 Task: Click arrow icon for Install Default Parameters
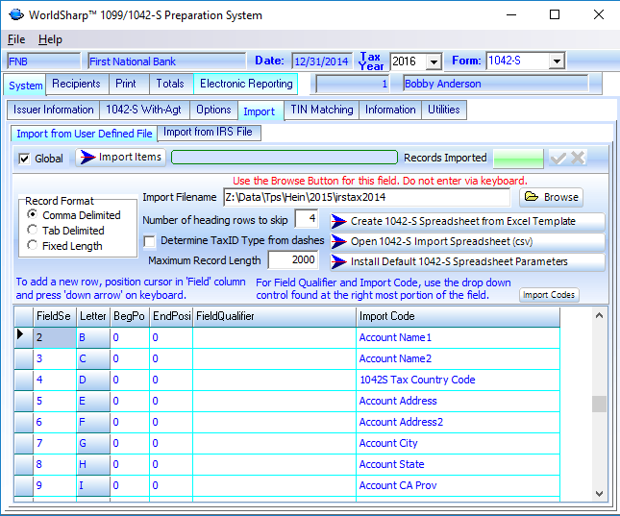tap(338, 261)
